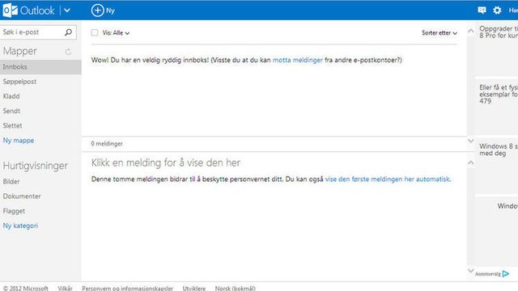Open the dropdown arrow beside Outlook
The image size is (518, 291).
[x=67, y=11]
